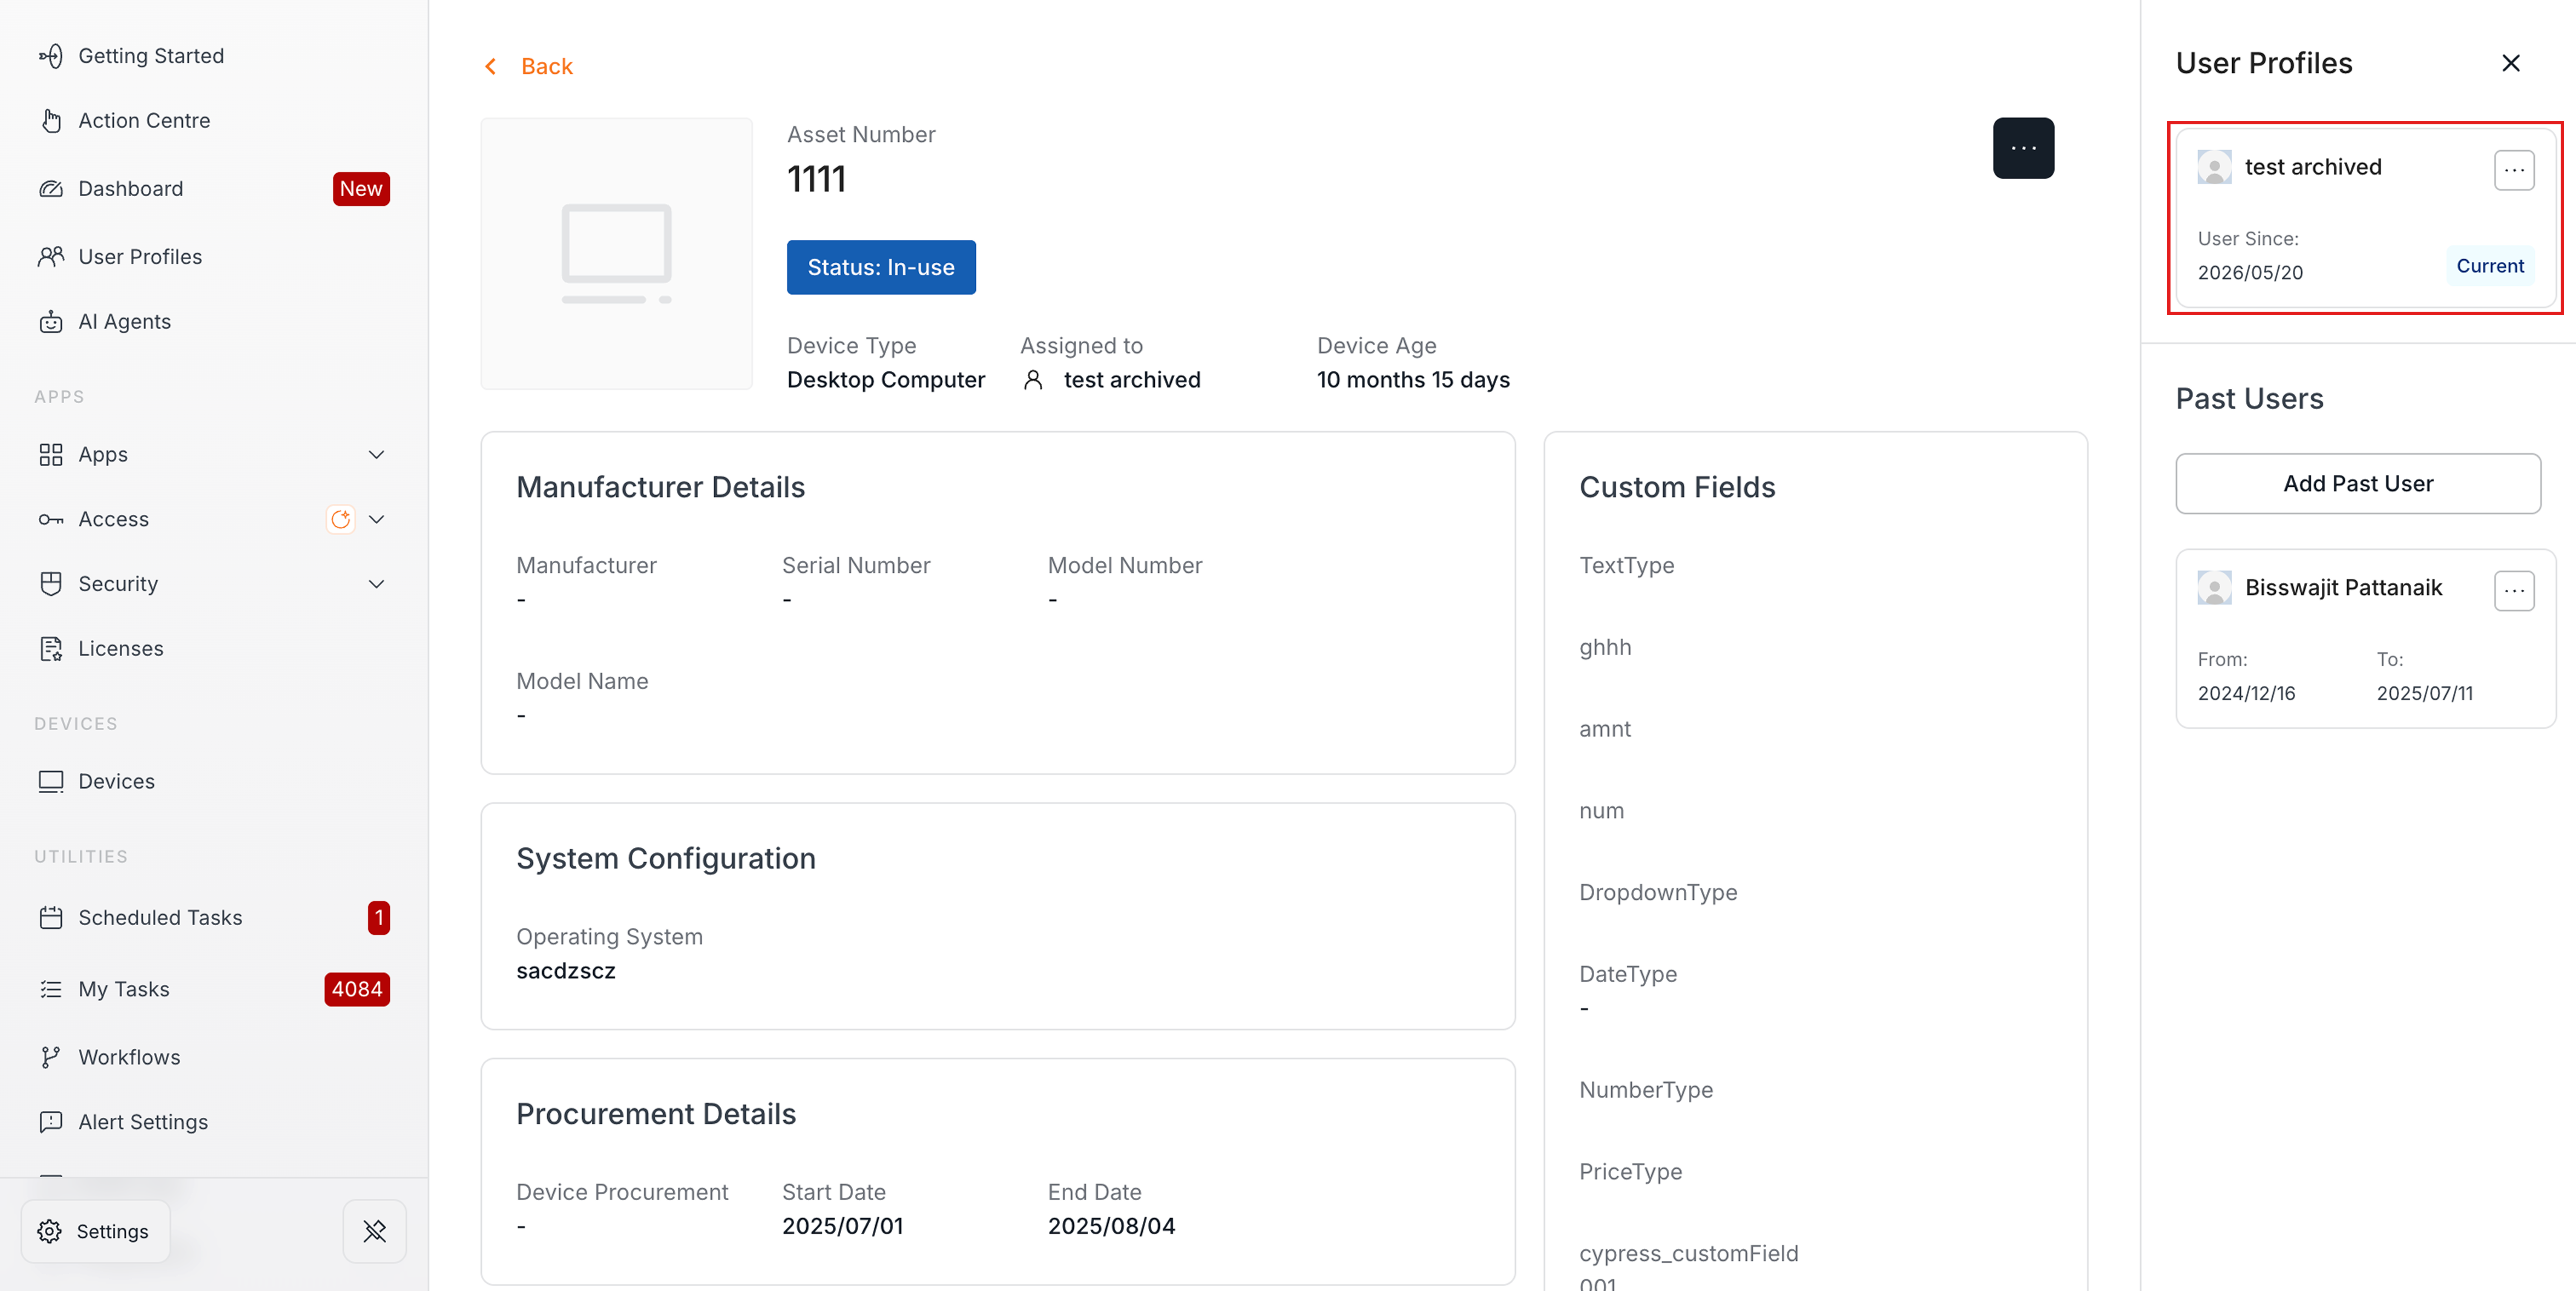Image resolution: width=2576 pixels, height=1291 pixels.
Task: Click the Add Past User button
Action: [x=2357, y=484]
